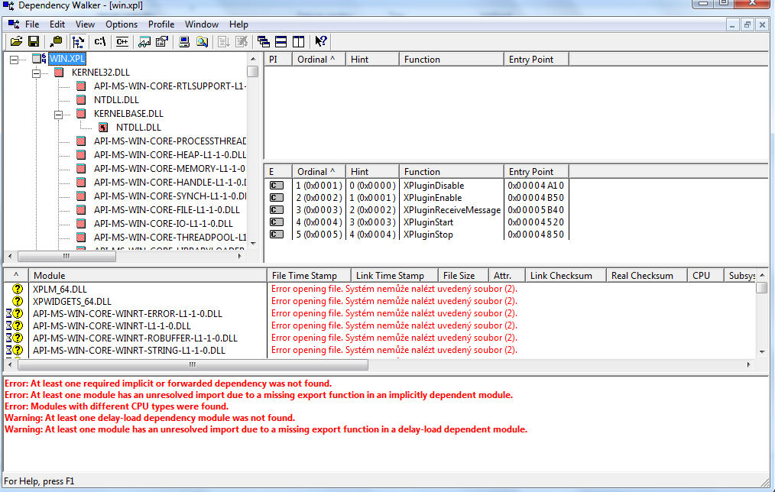775x492 pixels.
Task: Click the Tile Horizontally icon
Action: pyautogui.click(x=280, y=41)
